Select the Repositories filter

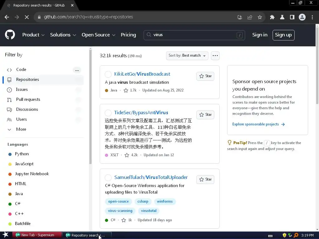point(43,79)
